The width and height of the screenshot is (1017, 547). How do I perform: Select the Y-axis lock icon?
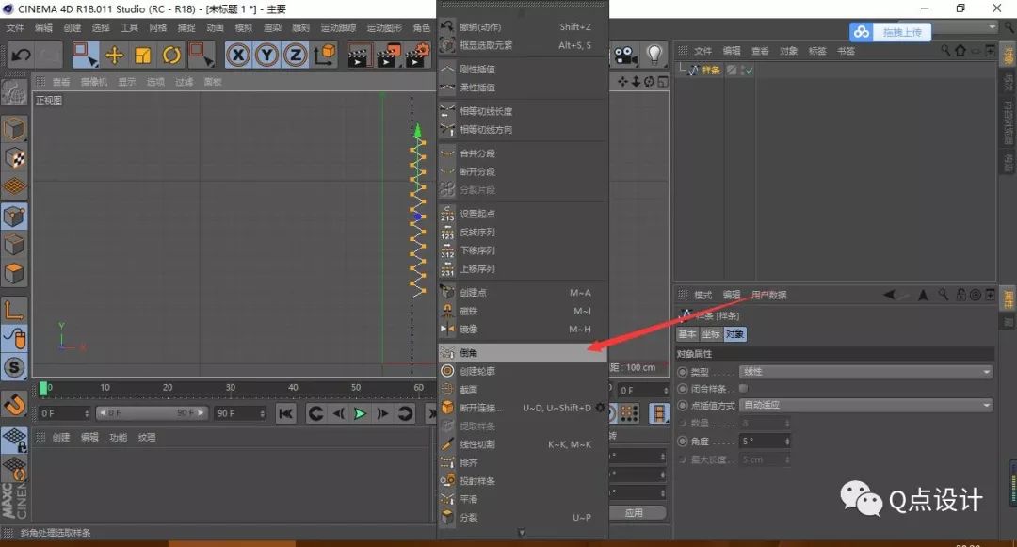click(266, 56)
